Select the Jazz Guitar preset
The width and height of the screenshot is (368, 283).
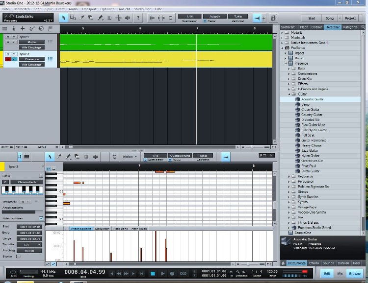point(310,151)
